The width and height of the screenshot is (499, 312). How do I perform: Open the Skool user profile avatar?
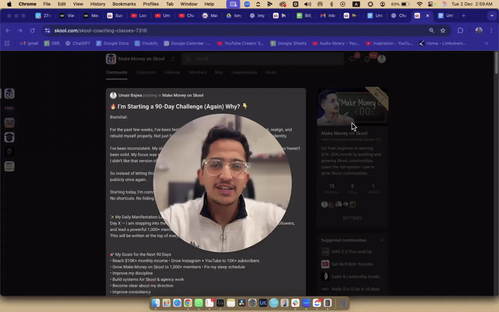pyautogui.click(x=382, y=58)
